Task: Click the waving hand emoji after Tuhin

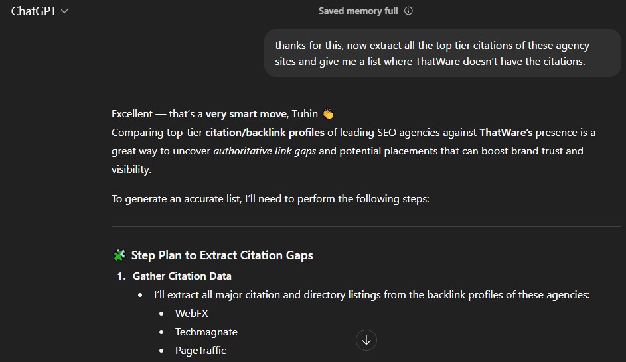Action: pos(327,114)
